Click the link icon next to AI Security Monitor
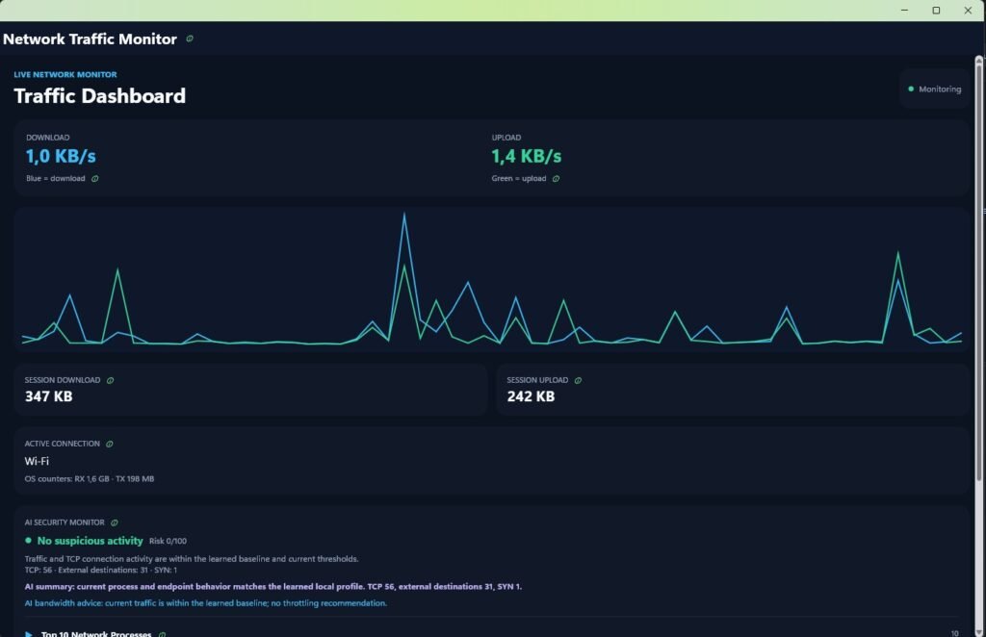This screenshot has width=986, height=637. click(115, 522)
